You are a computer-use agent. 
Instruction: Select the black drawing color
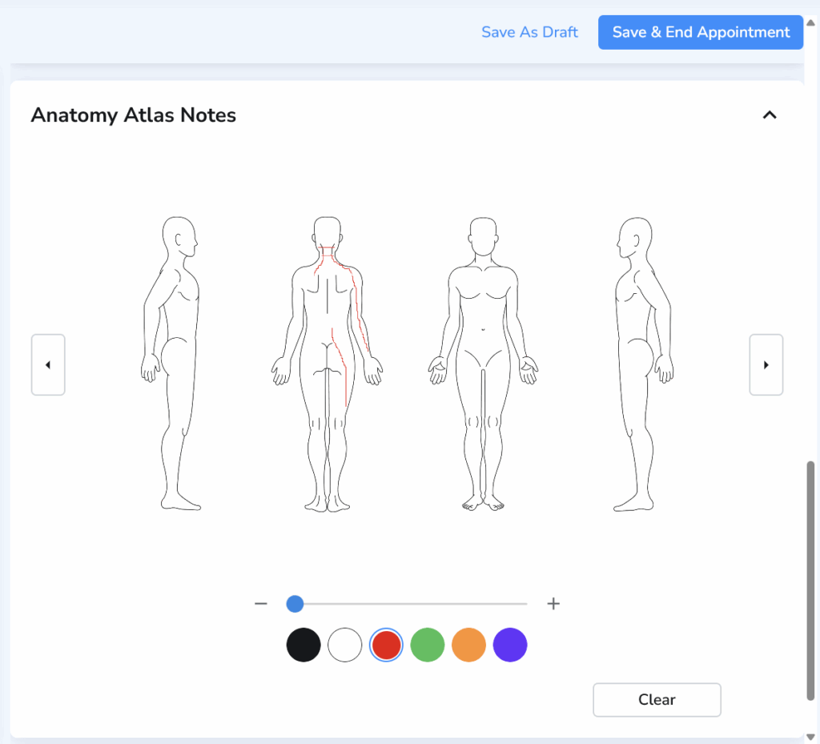tap(303, 645)
